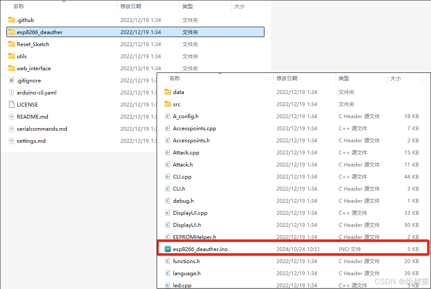Sort by 大小 in the front window
431x289 pixels.
[395, 79]
